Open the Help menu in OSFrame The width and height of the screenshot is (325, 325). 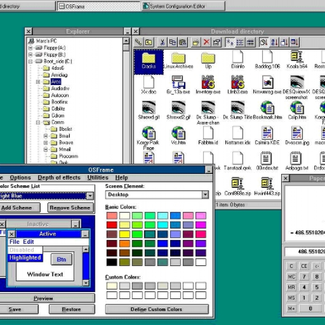click(x=121, y=178)
